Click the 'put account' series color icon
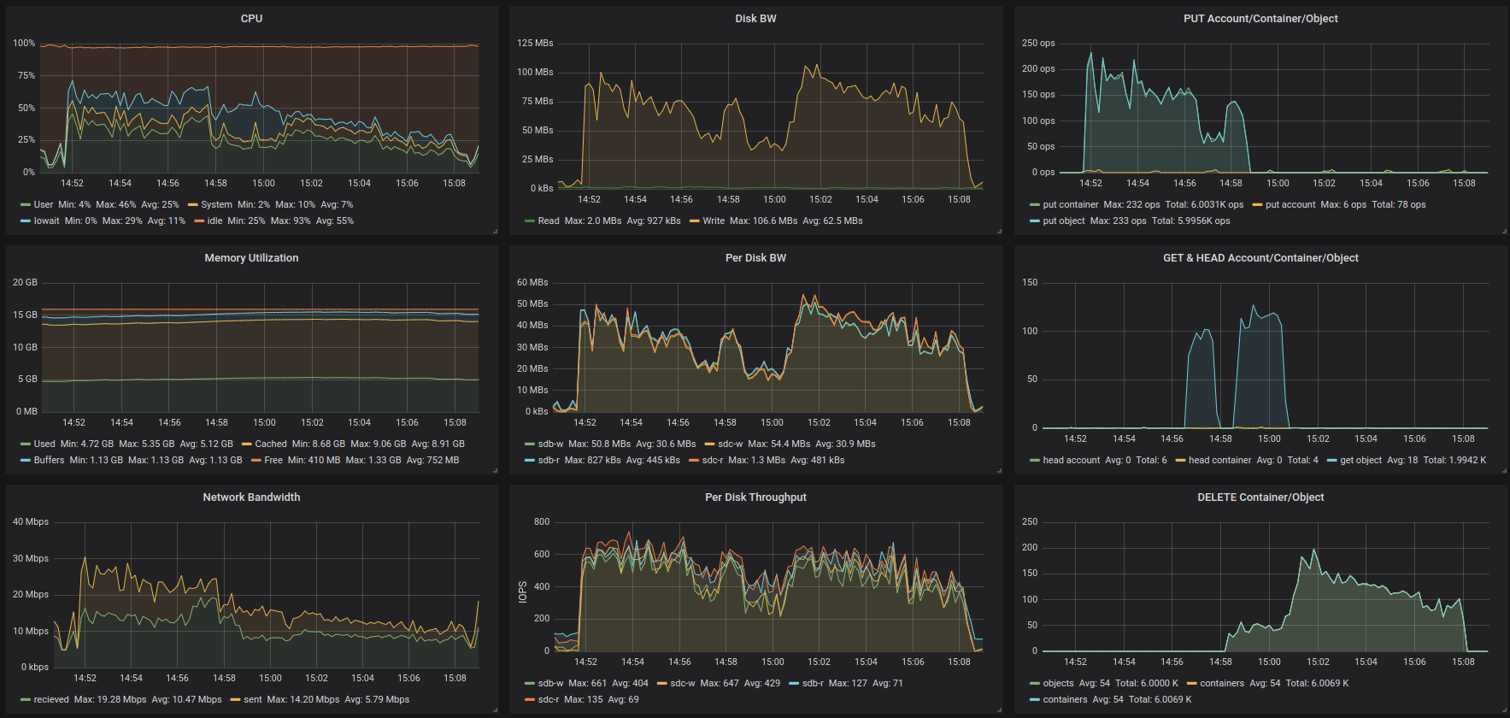The height and width of the screenshot is (718, 1510). [x=1257, y=205]
